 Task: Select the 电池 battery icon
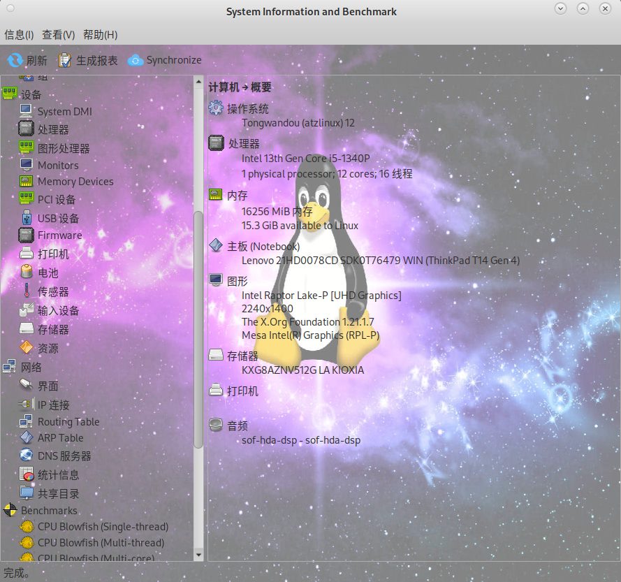(26, 271)
